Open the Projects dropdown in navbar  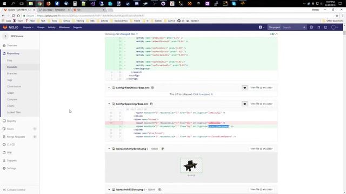28,27
